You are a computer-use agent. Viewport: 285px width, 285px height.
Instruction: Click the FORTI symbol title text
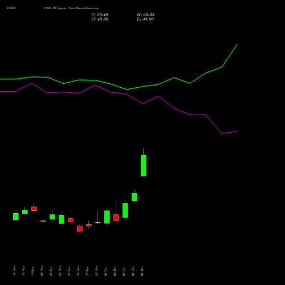[x=11, y=8]
